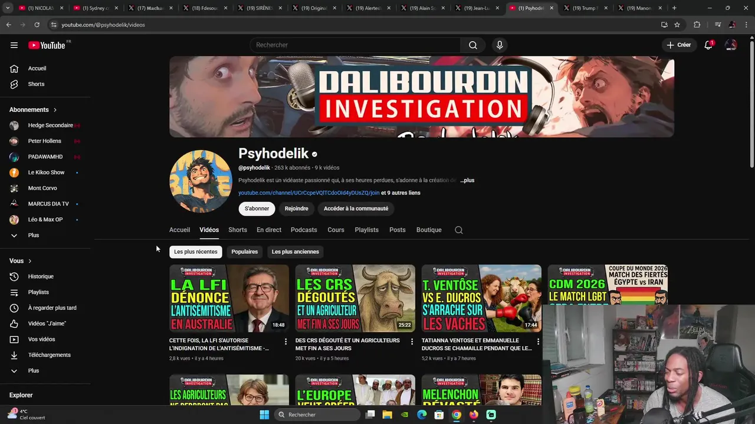Start voice search with microphone icon
The height and width of the screenshot is (424, 755).
pos(500,45)
